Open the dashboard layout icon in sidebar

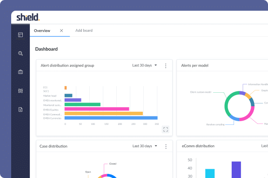pos(20,35)
